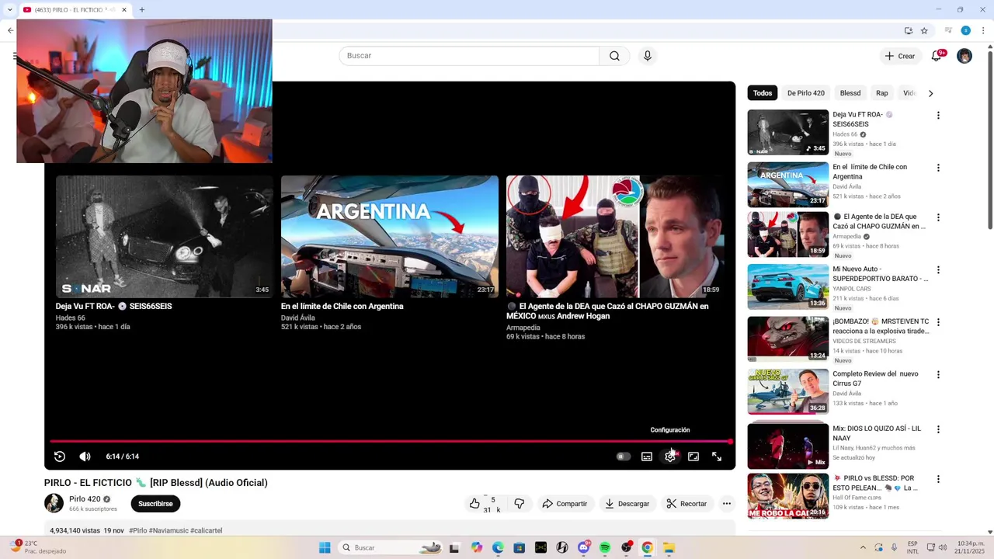Open options for PIRLO vs BLESSD video
The width and height of the screenshot is (994, 559).
coord(938,479)
